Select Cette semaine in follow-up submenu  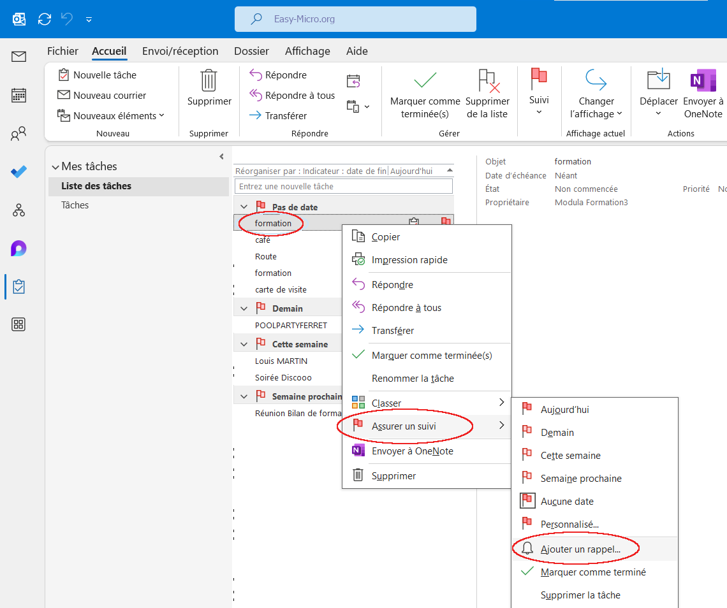(x=594, y=456)
